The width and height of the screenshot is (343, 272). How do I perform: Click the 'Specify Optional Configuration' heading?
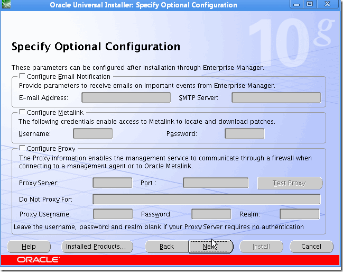(x=96, y=47)
